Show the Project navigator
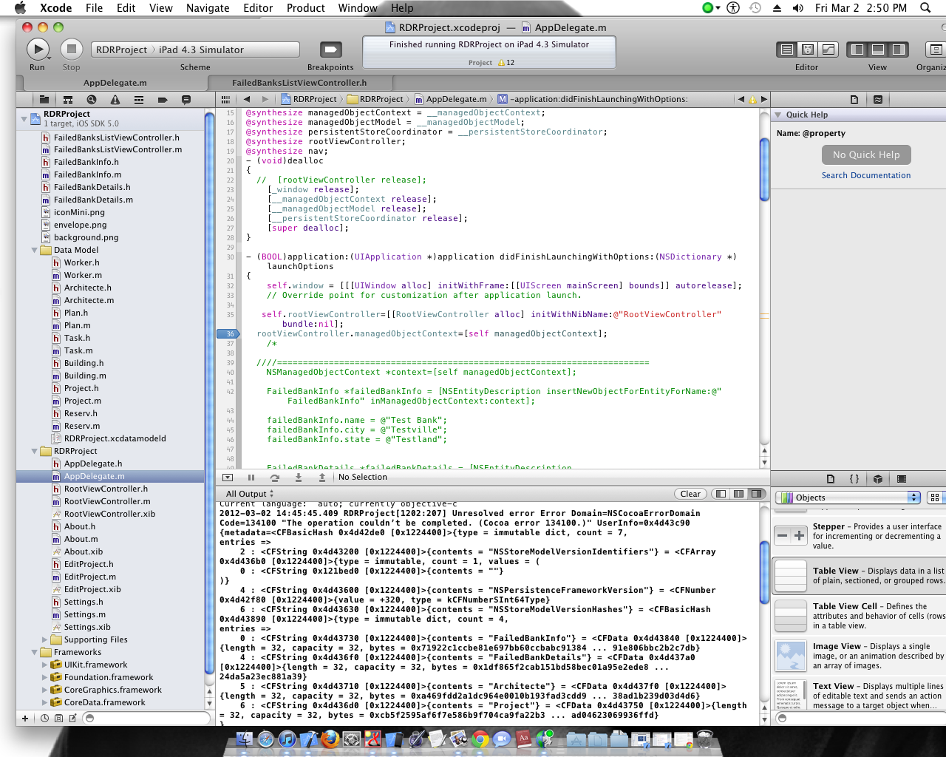Viewport: 946px width, 757px height. [44, 99]
